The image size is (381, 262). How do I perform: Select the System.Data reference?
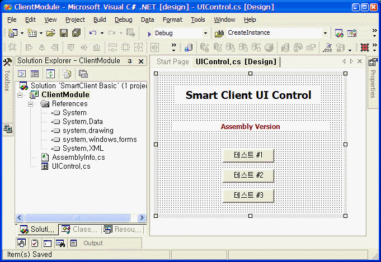tap(83, 122)
